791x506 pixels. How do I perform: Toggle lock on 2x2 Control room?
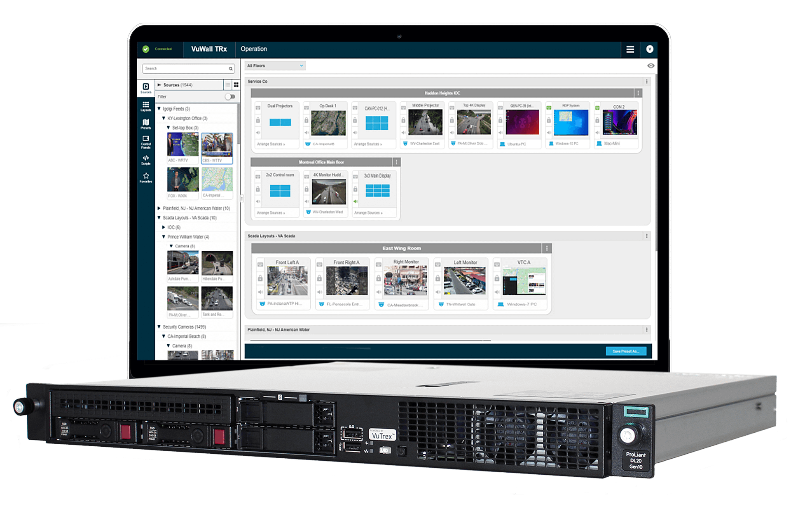click(258, 189)
